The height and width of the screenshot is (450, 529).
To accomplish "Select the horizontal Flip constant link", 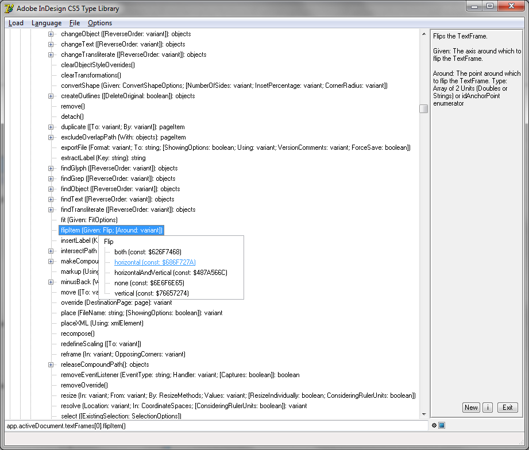I will pos(155,262).
